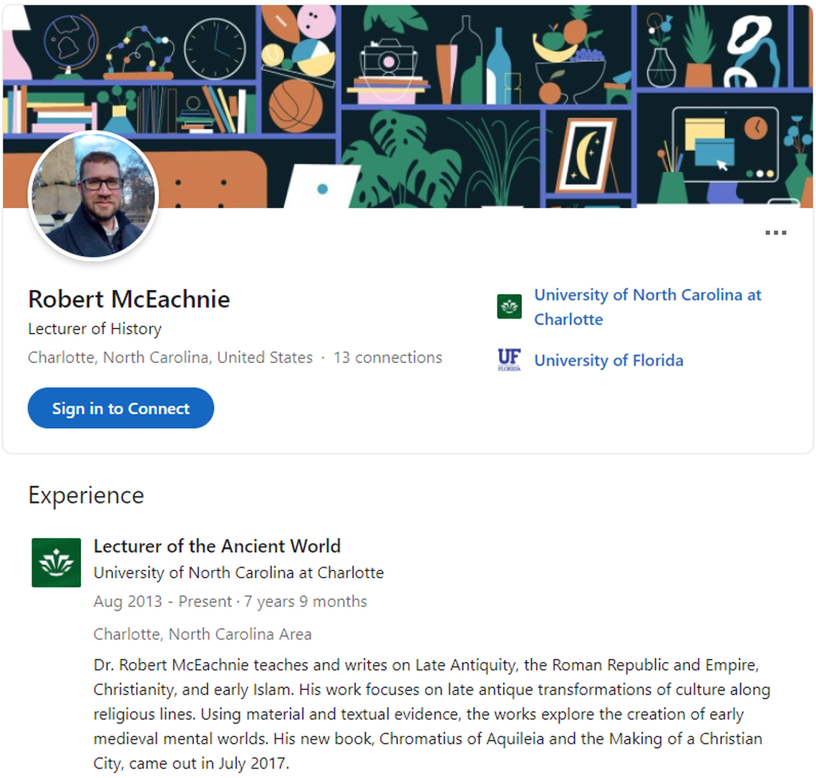Select the Lecturer of the Ancient World heading
The width and height of the screenshot is (816, 778).
coord(217,546)
